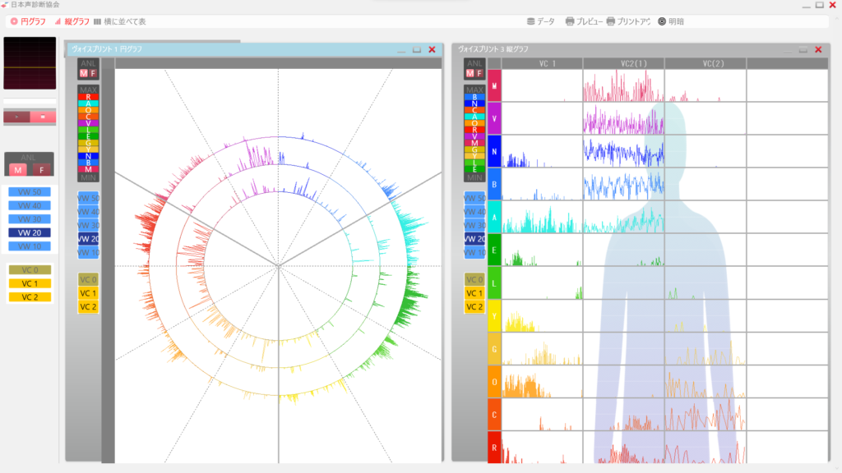Screen dimensions: 842x473
Task: Set VW 10 in the 円グラフ window
Action: (89, 253)
